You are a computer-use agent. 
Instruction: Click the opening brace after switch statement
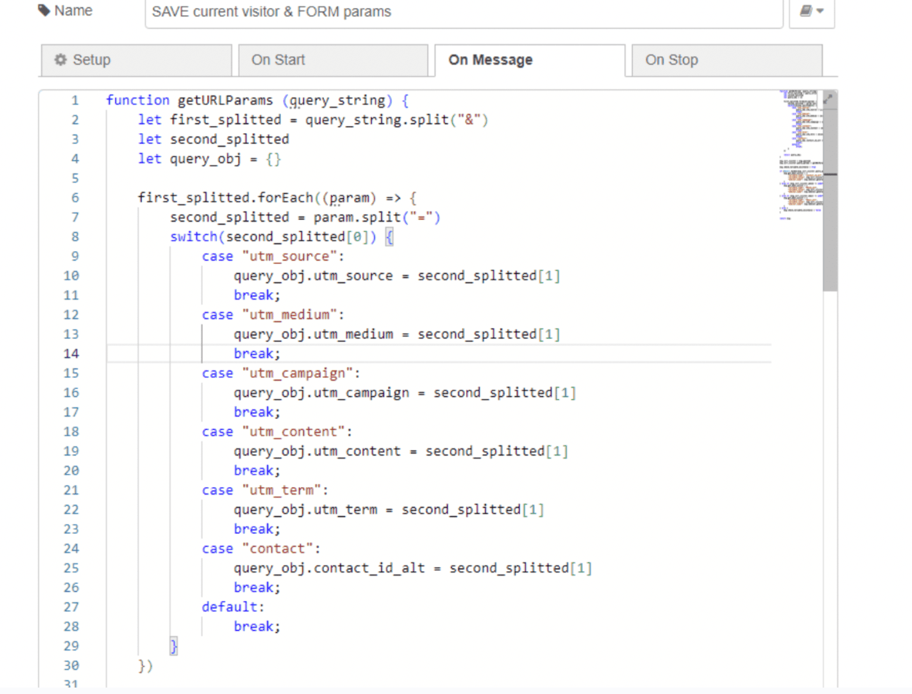[389, 237]
